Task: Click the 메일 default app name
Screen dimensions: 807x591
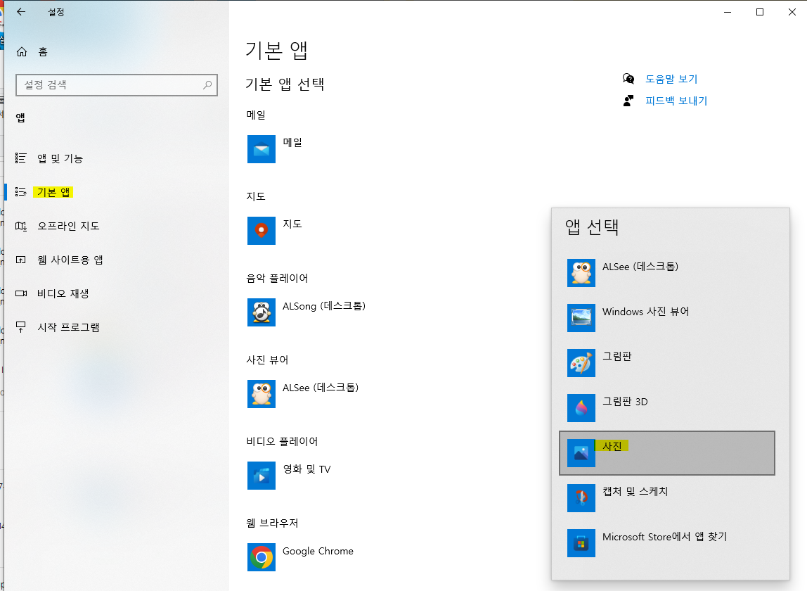Action: 292,142
